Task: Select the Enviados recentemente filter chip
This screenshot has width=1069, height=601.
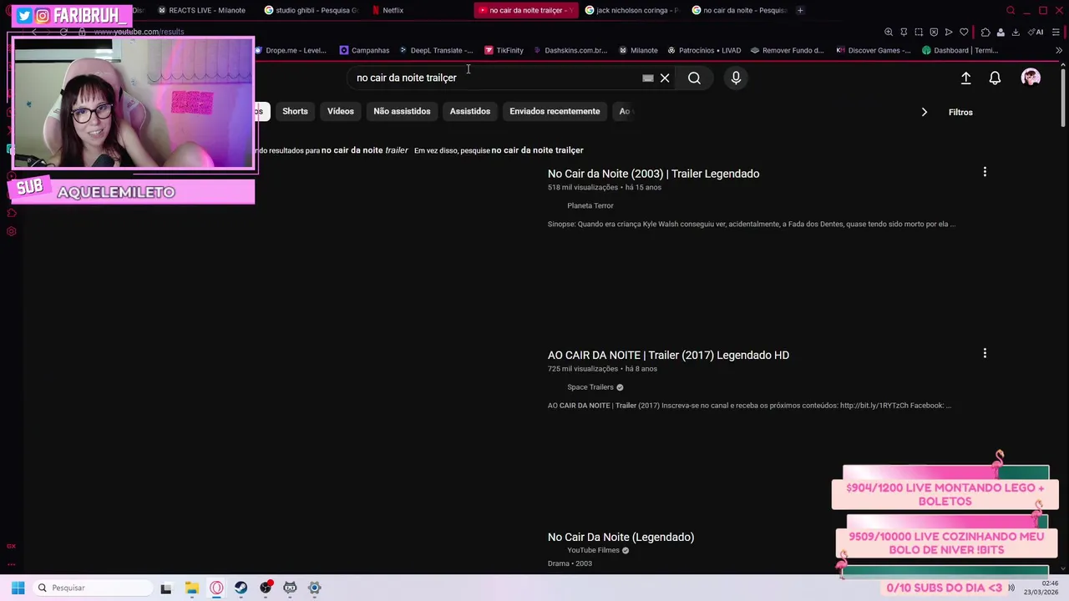Action: point(555,111)
